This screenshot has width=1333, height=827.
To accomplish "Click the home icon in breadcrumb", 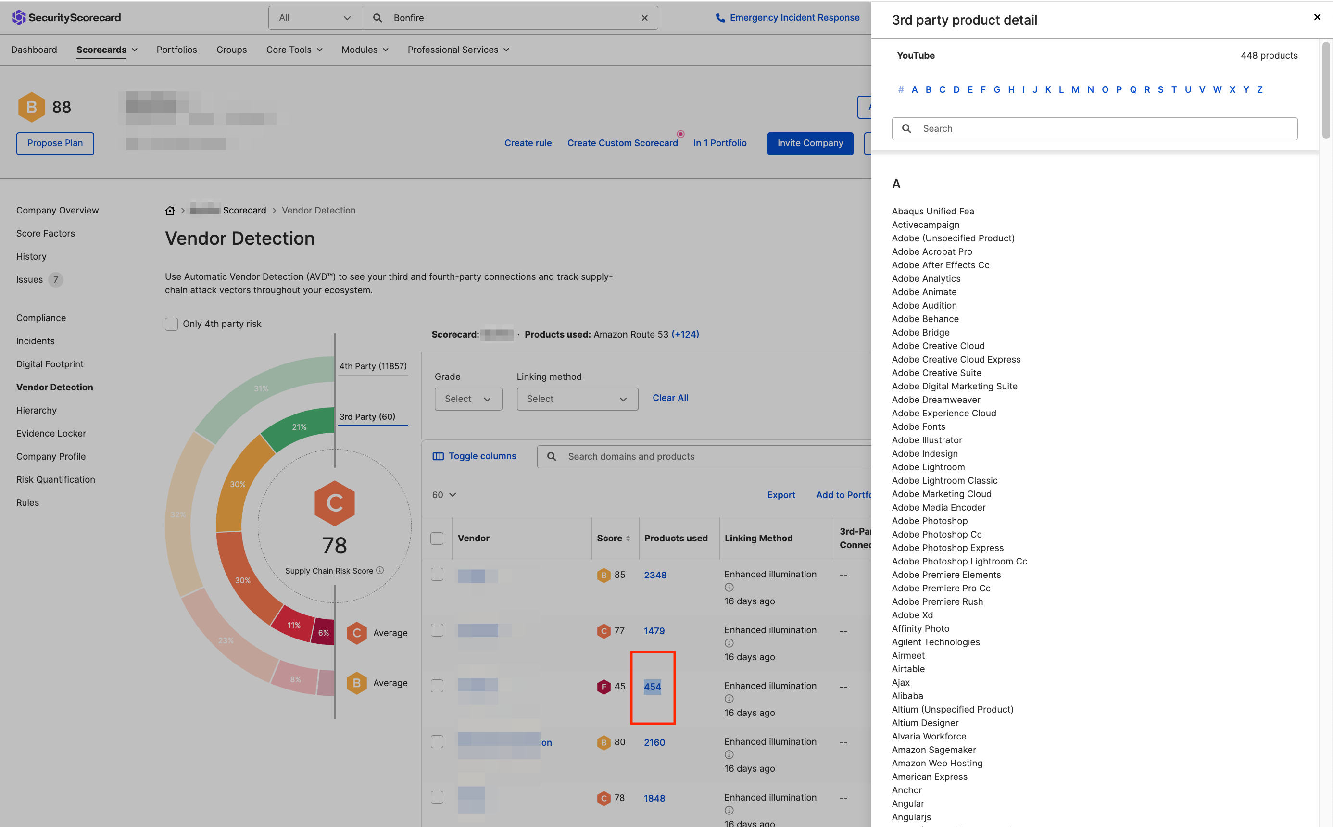I will pyautogui.click(x=170, y=211).
